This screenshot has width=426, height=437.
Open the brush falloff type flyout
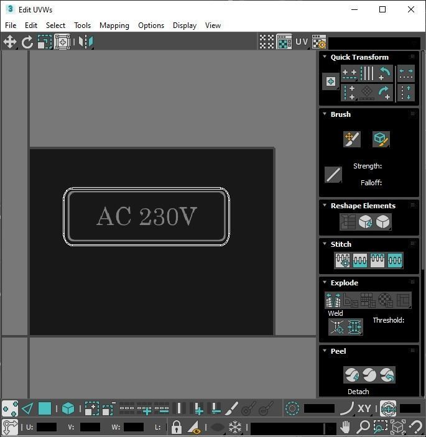pyautogui.click(x=333, y=175)
